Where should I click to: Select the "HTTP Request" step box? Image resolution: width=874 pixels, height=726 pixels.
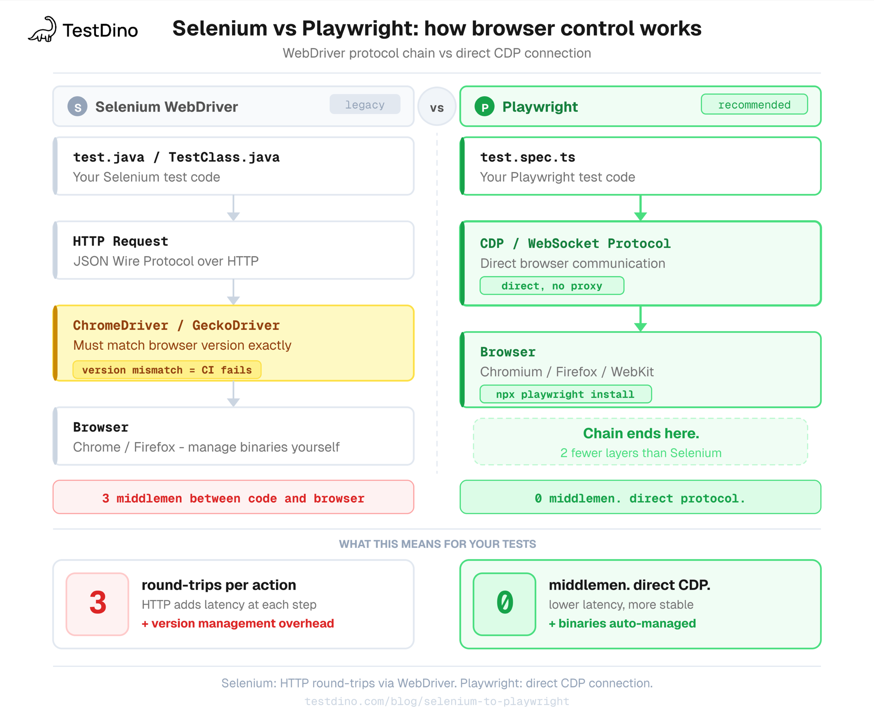point(234,250)
